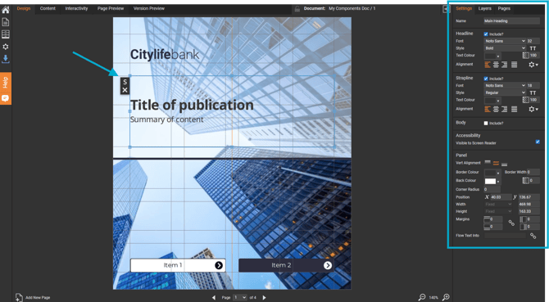Screen dimensions: 549x302
Task: Click the Position X input field
Action: pyautogui.click(x=501, y=197)
